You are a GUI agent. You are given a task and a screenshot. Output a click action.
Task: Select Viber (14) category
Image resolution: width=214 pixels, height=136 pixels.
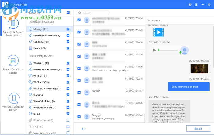pyautogui.click(x=50, y=95)
